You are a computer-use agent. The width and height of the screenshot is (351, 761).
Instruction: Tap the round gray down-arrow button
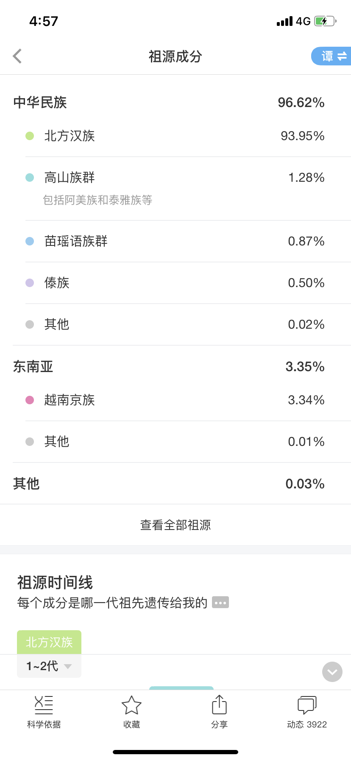pos(332,672)
